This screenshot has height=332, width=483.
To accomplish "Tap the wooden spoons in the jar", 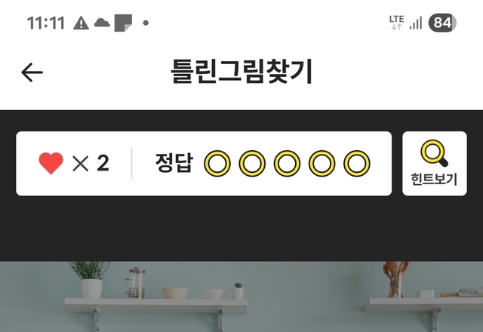I will click(395, 279).
